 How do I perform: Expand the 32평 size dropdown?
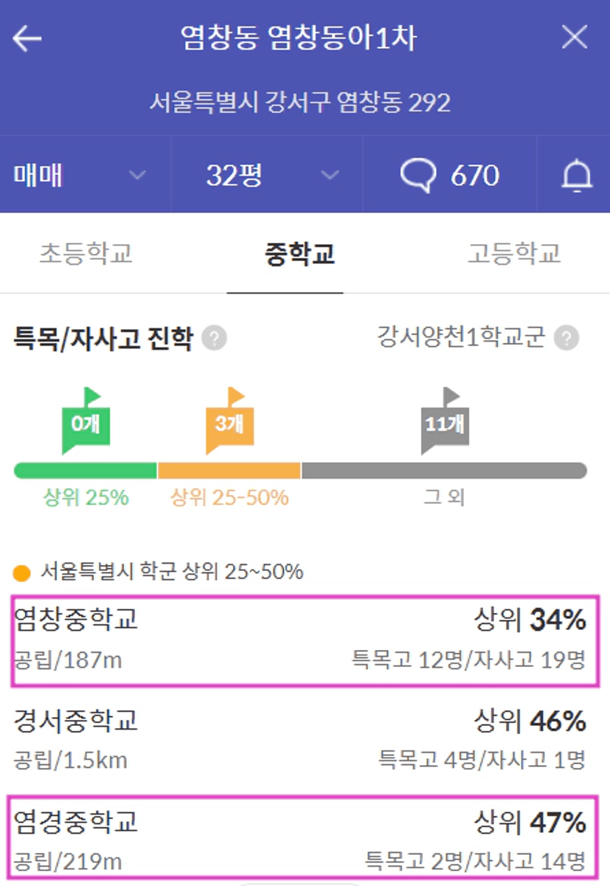tap(267, 175)
